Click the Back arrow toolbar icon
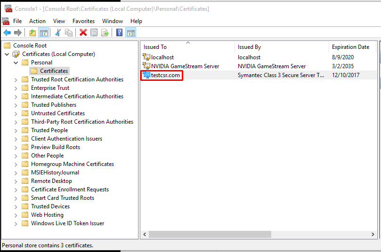This screenshot has width=381, height=252. 7,32
